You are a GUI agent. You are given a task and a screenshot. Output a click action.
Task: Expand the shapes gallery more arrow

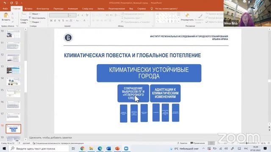pos(179,22)
